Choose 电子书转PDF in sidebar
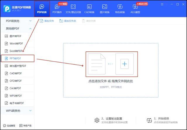Image resolution: width=187 pixels, height=130 pixels. click(18, 103)
